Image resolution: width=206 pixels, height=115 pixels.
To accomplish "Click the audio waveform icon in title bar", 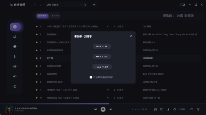I will click(x=94, y=4).
